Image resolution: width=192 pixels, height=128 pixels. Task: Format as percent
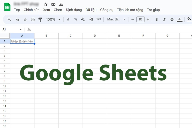coord(76,19)
